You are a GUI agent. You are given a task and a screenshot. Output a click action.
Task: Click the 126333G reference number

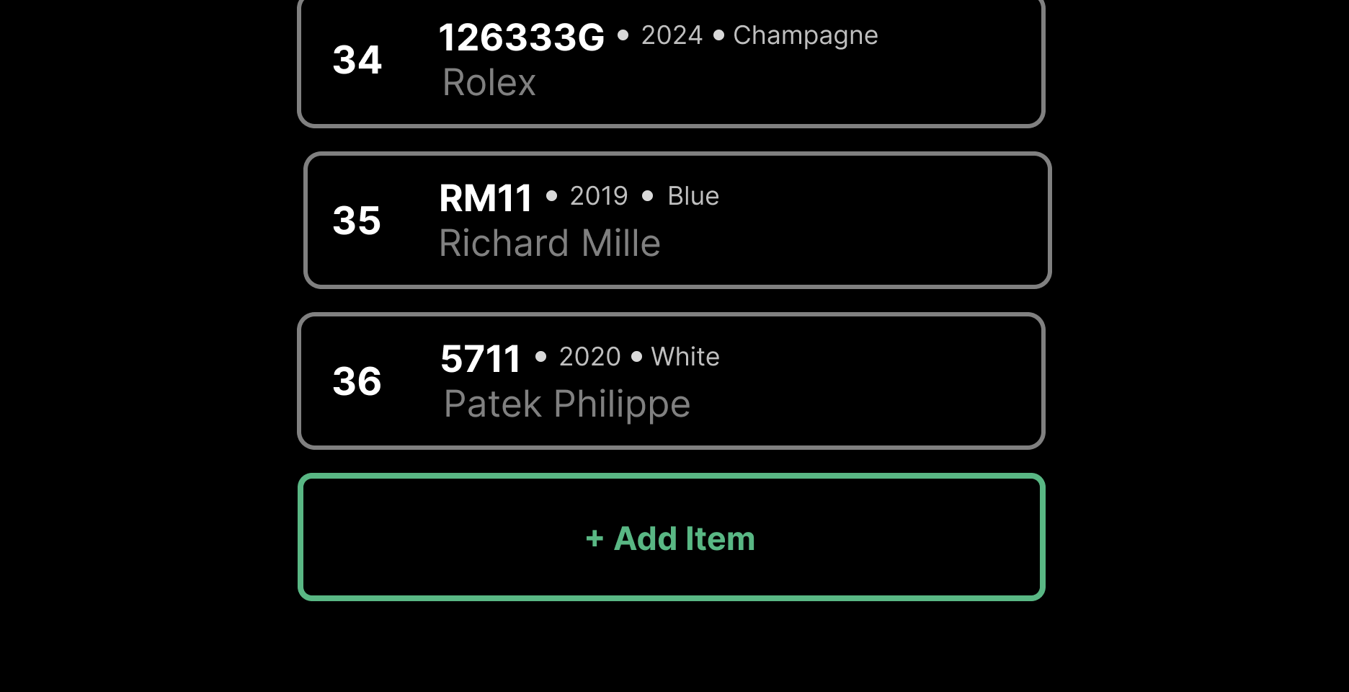(522, 37)
